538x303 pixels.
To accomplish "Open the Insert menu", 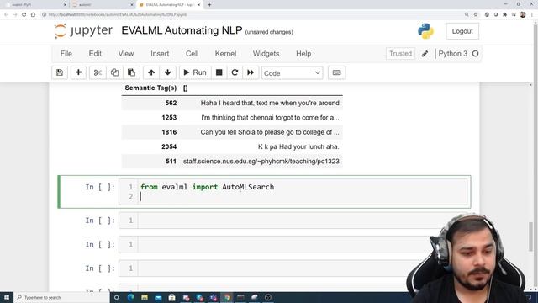I will coord(160,54).
